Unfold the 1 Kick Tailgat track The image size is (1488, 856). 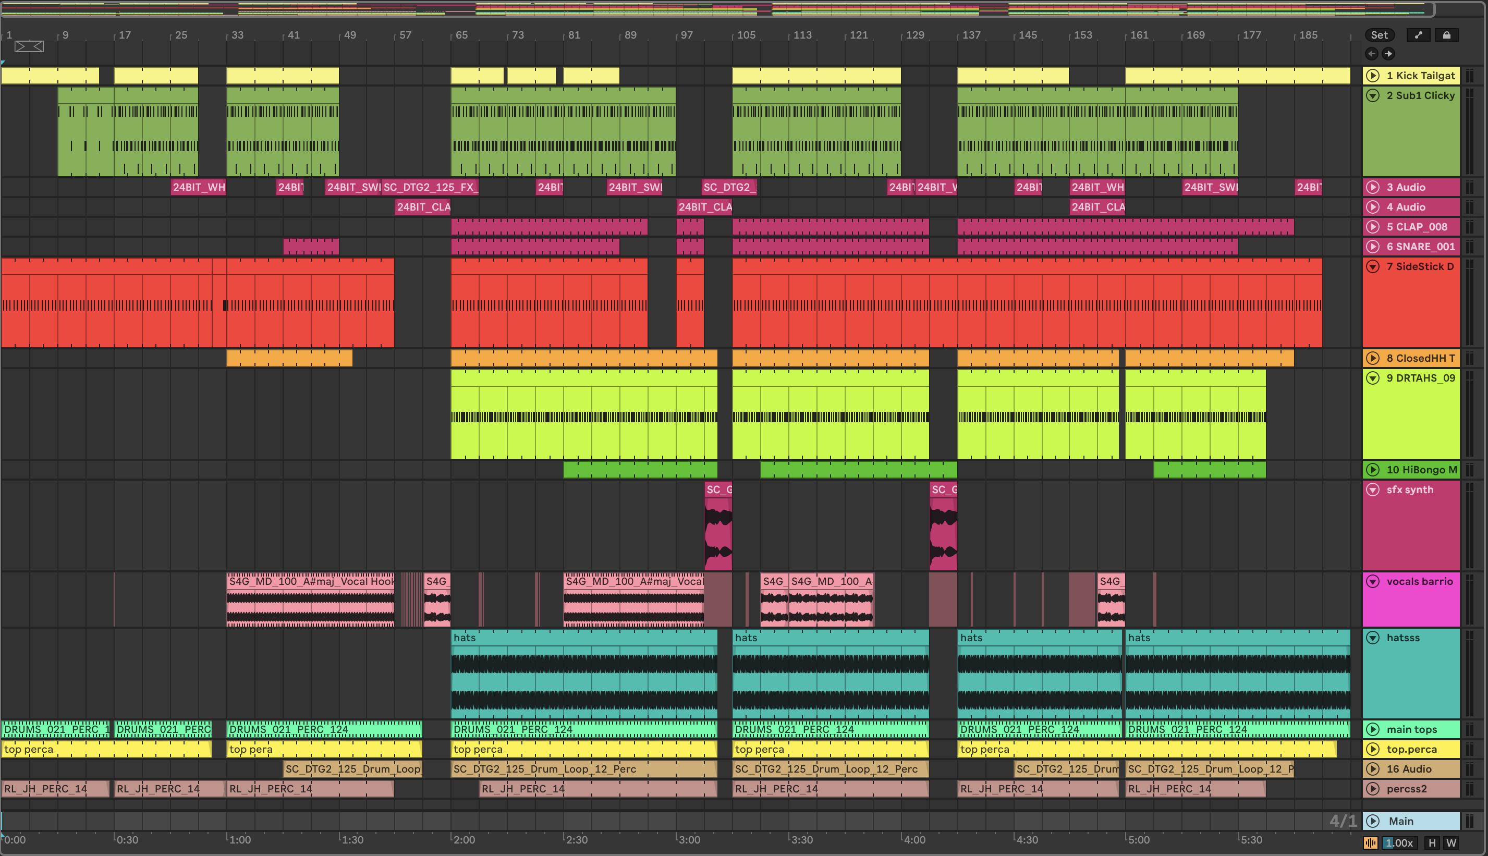(1373, 75)
